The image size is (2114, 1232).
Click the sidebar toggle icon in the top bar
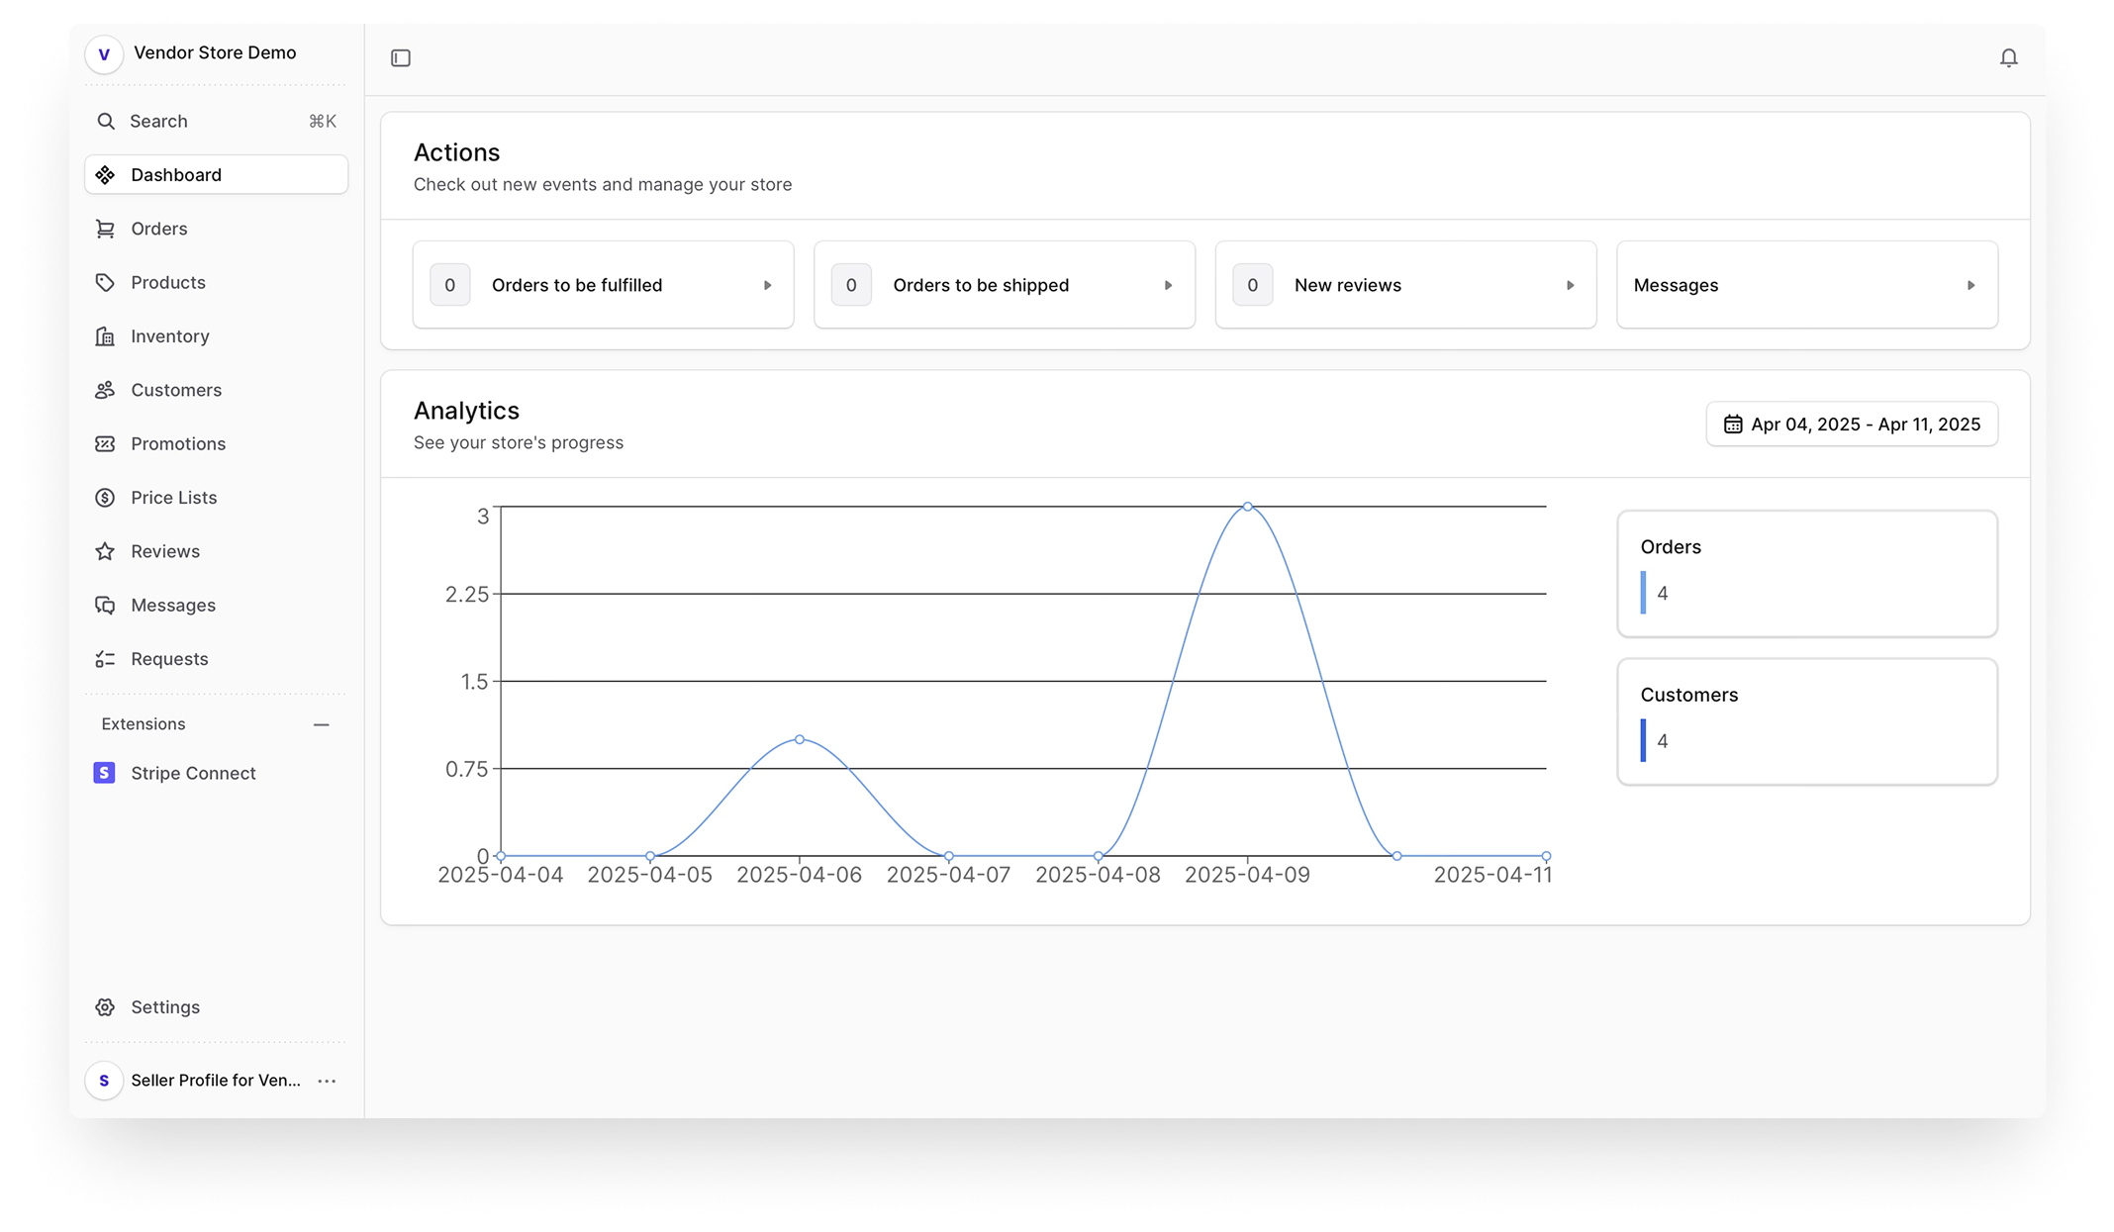point(401,58)
